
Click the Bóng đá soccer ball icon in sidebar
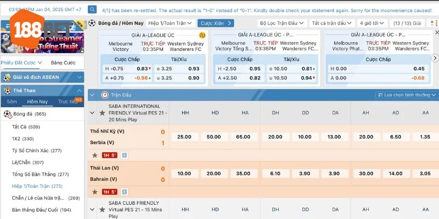7,114
